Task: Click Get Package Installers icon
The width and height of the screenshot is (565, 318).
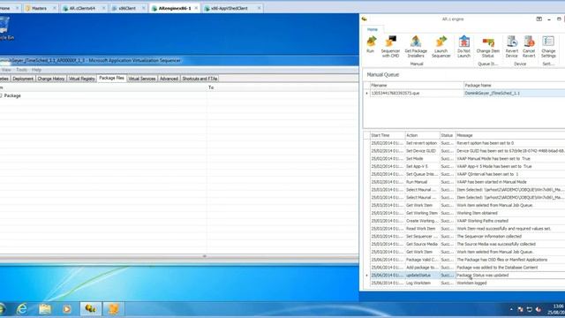Action: (x=416, y=47)
